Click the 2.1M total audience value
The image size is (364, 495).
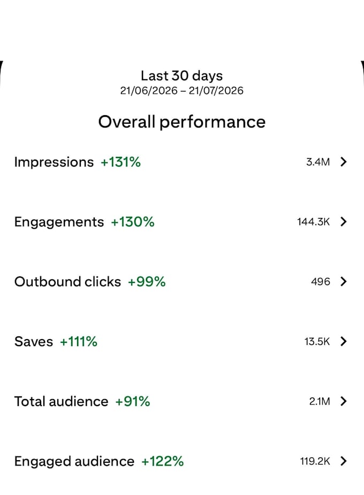tap(320, 402)
